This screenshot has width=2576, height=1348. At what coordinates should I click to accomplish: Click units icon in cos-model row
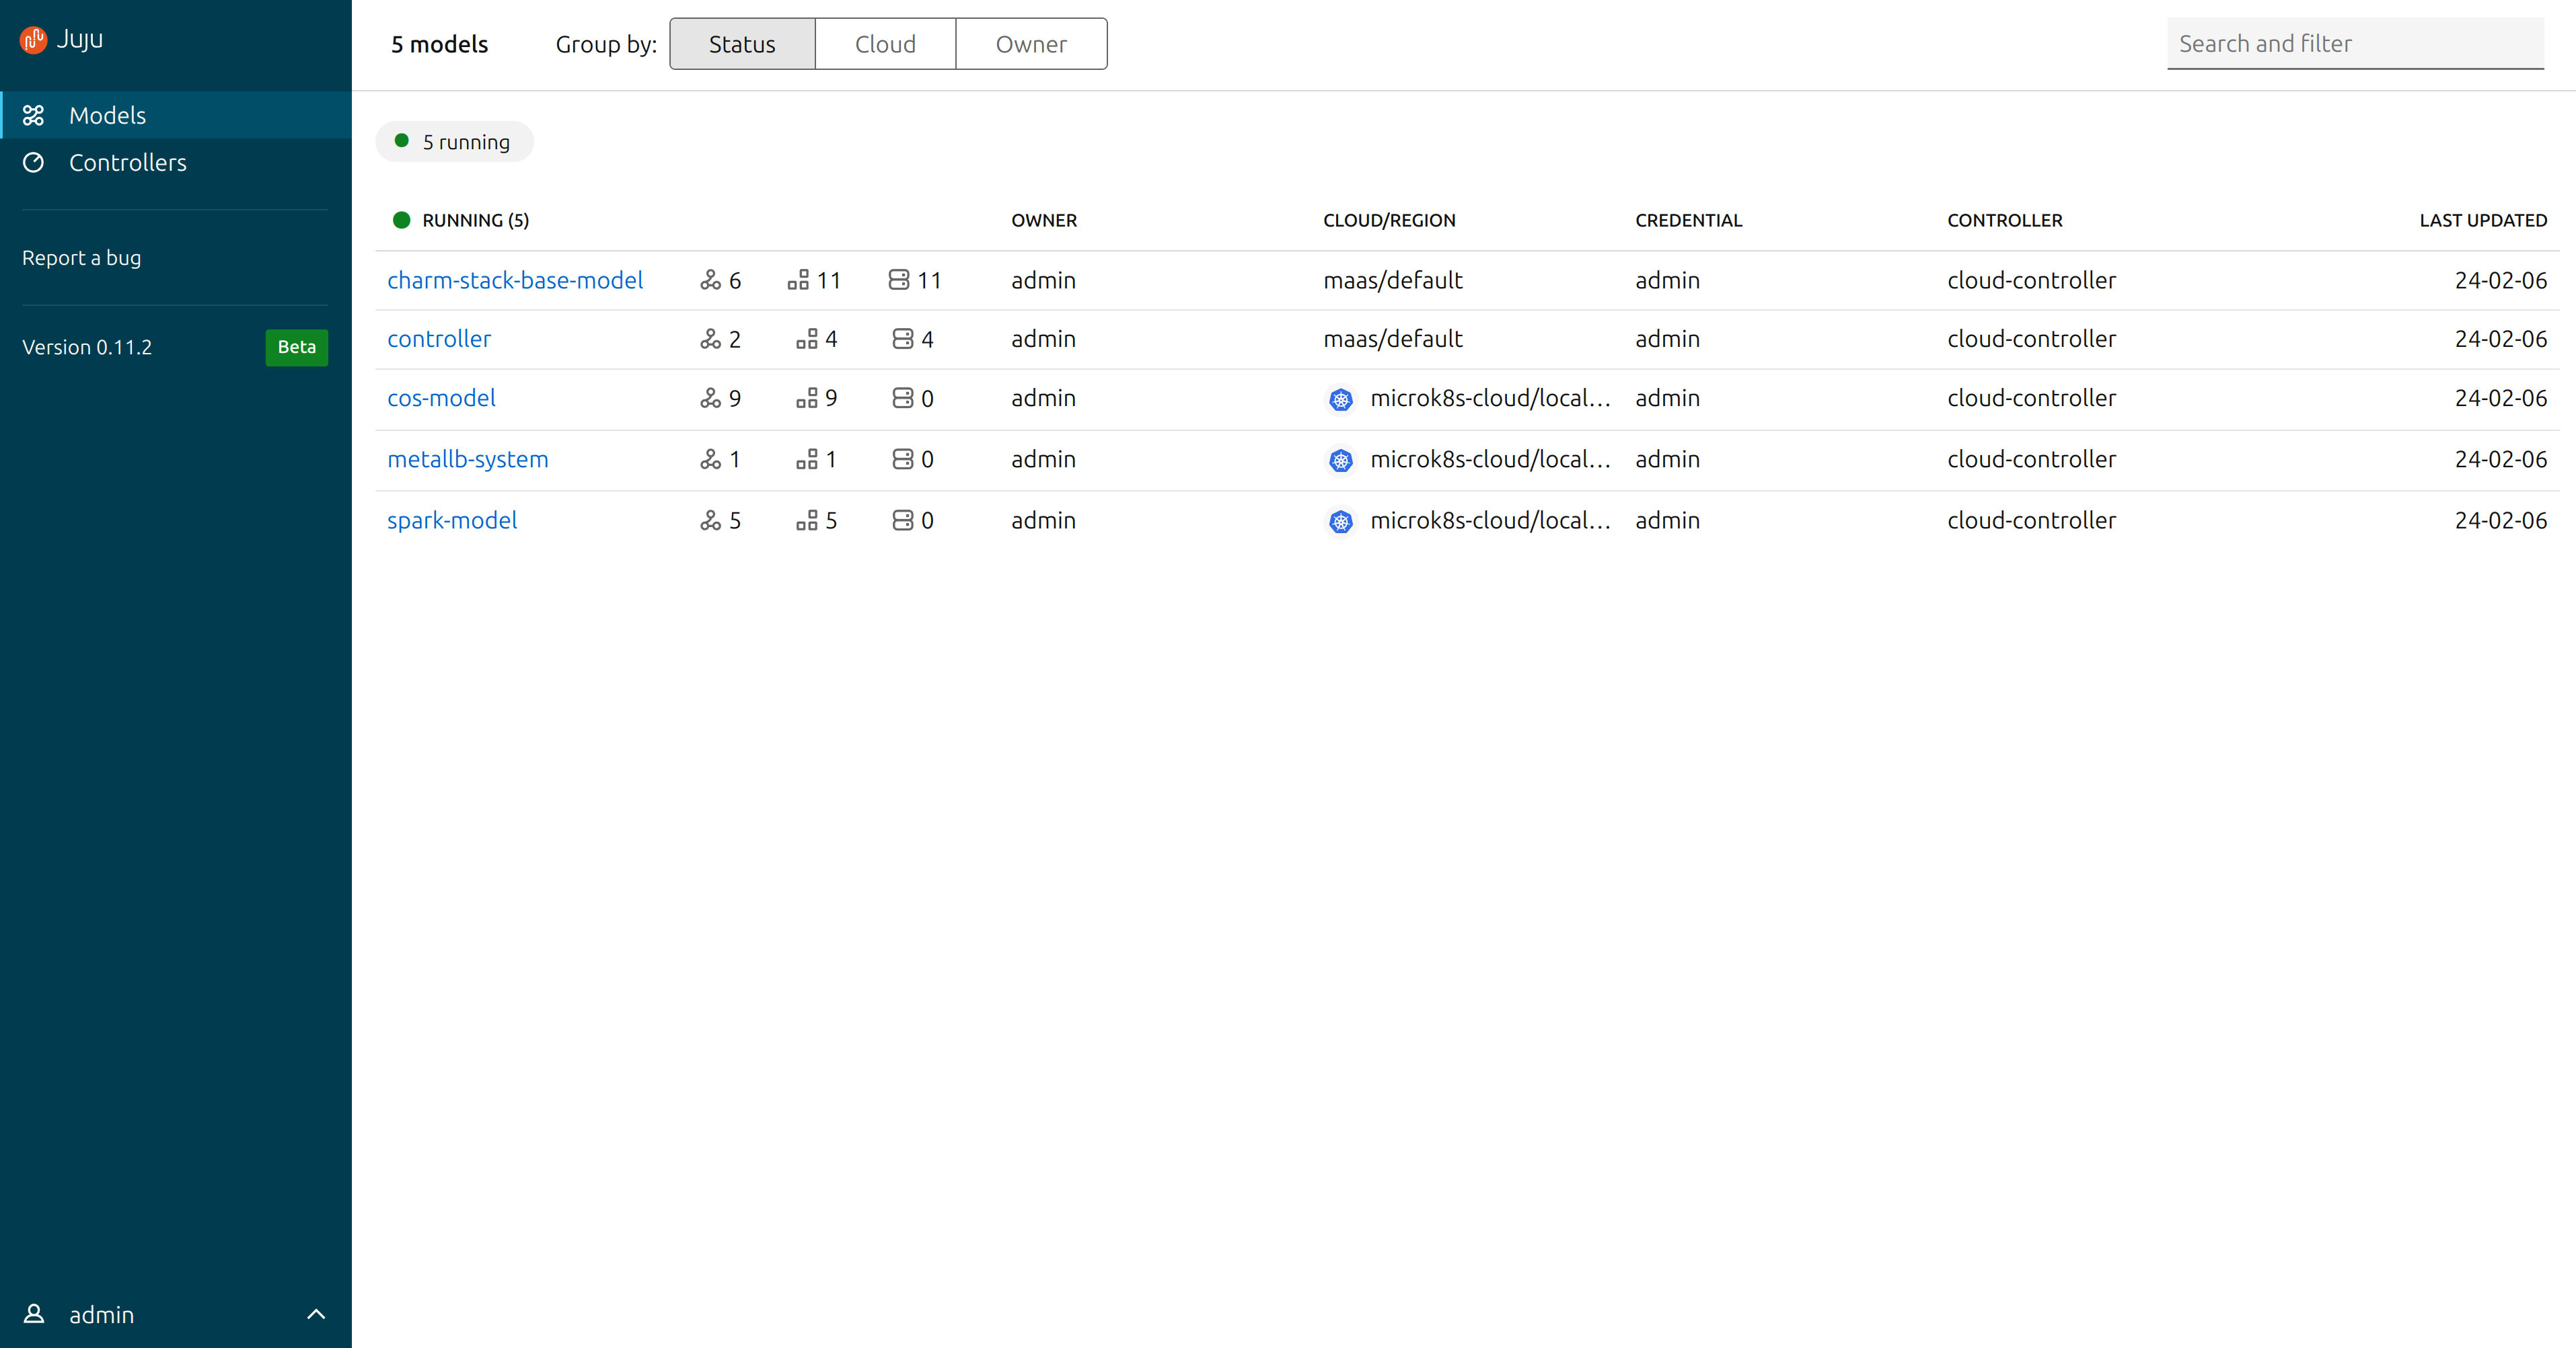807,398
